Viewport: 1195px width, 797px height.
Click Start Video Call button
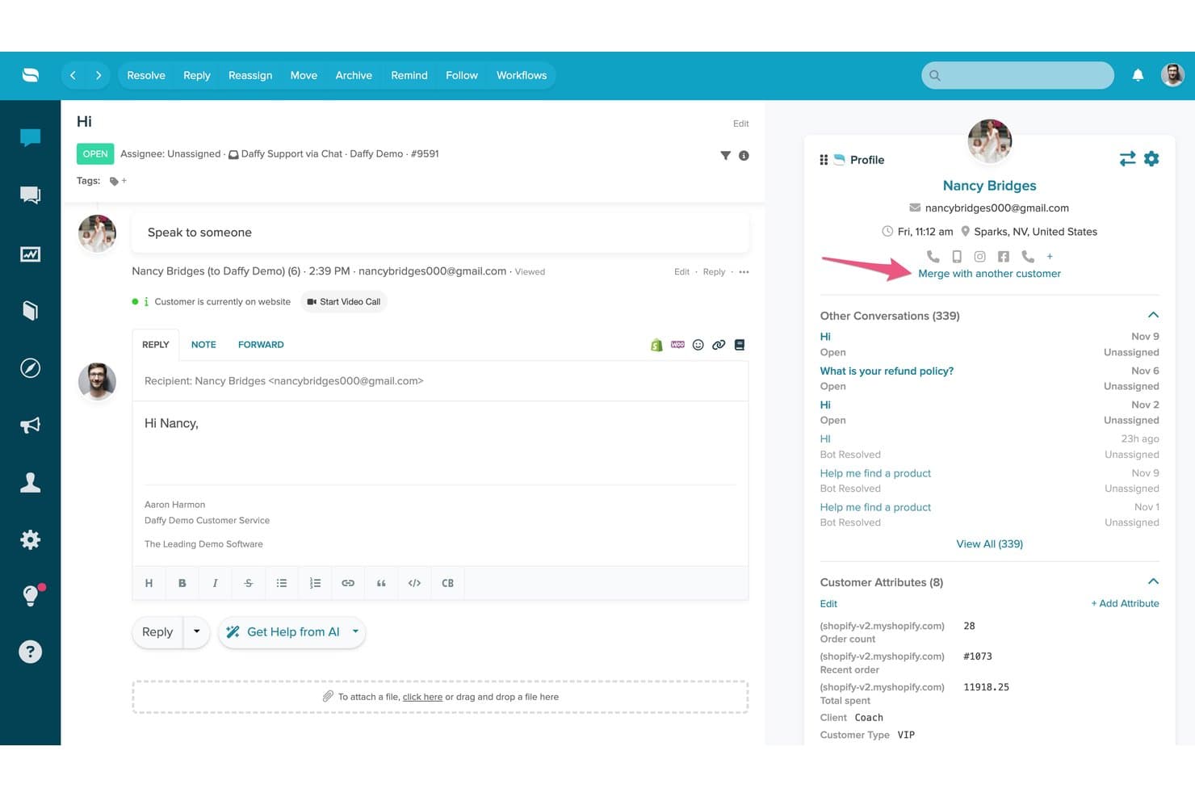coord(344,302)
